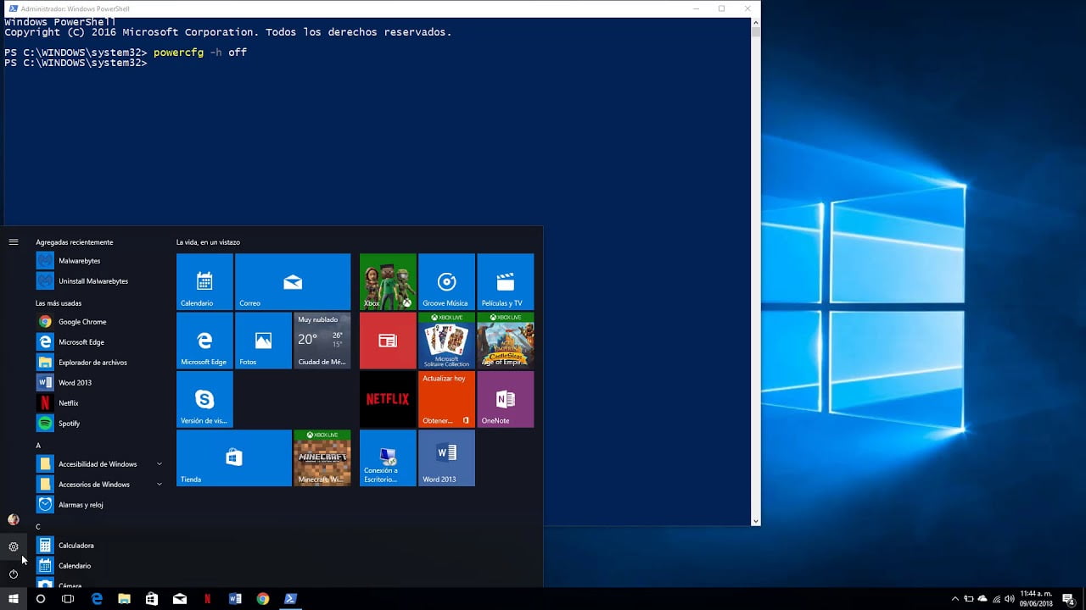Open the Mail icon on the taskbar
This screenshot has width=1086, height=610.
pyautogui.click(x=179, y=598)
